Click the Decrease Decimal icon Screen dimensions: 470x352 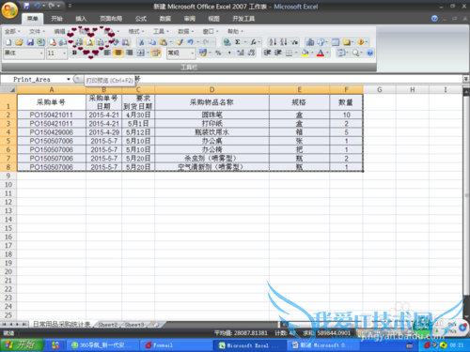[251, 53]
